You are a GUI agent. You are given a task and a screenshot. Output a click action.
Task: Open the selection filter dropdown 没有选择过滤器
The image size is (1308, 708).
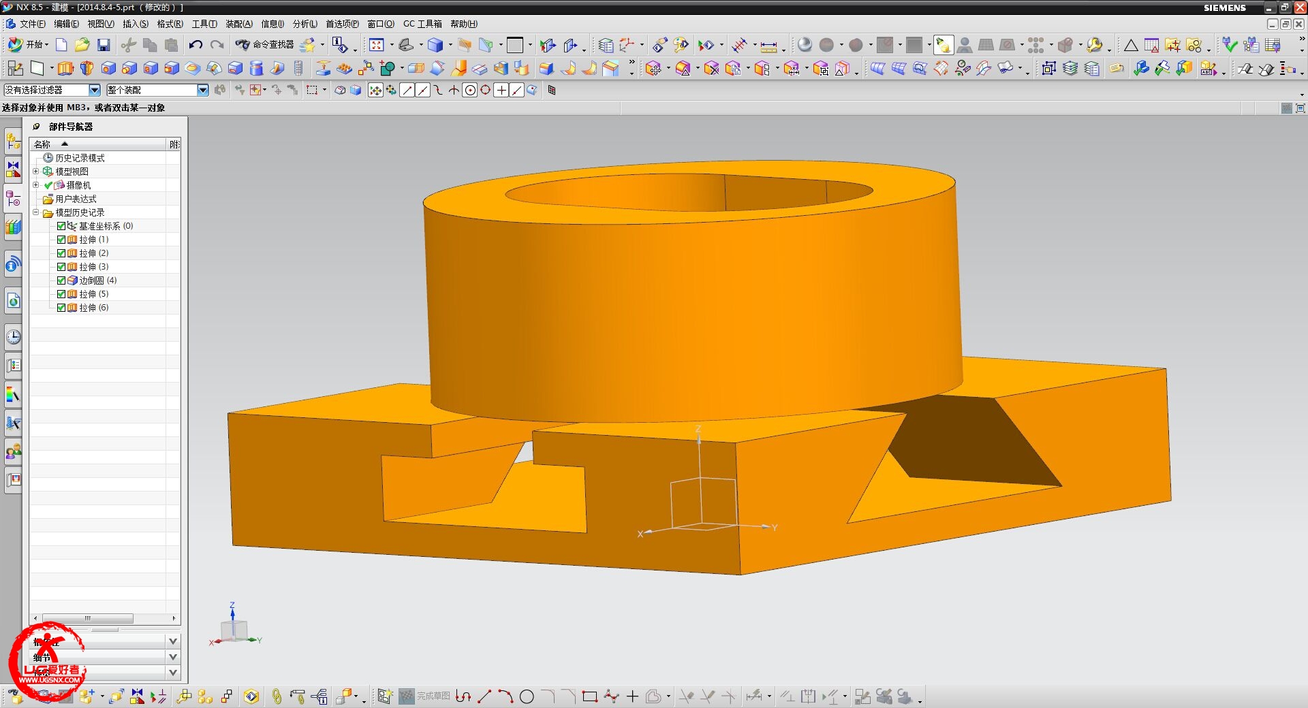95,90
